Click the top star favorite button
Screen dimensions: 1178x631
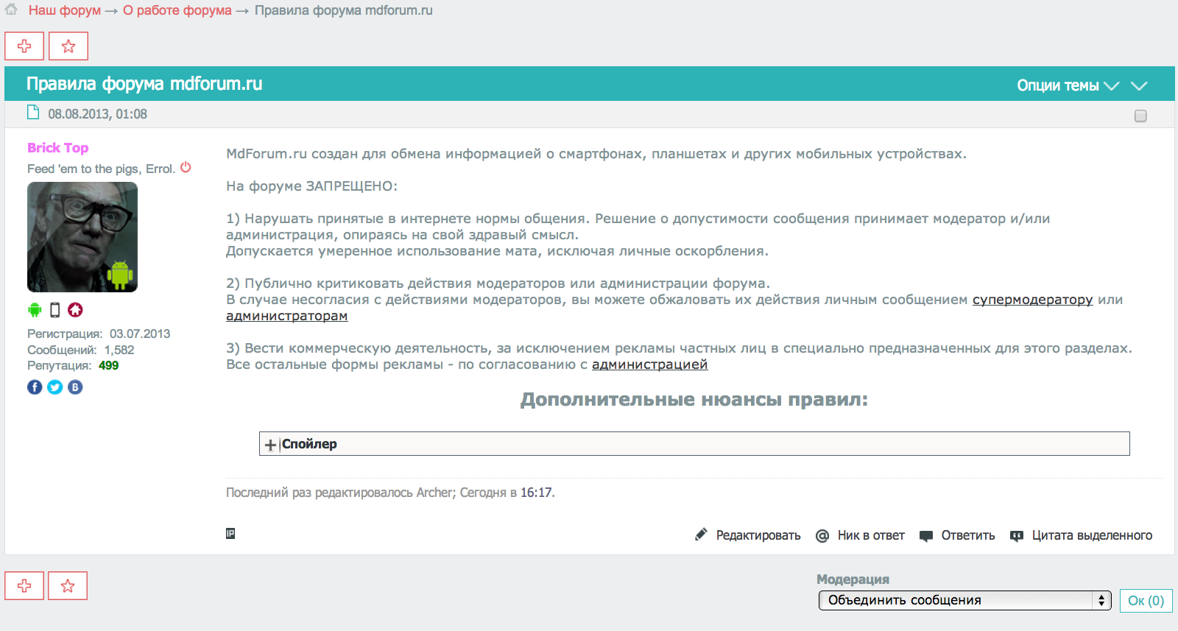point(68,46)
